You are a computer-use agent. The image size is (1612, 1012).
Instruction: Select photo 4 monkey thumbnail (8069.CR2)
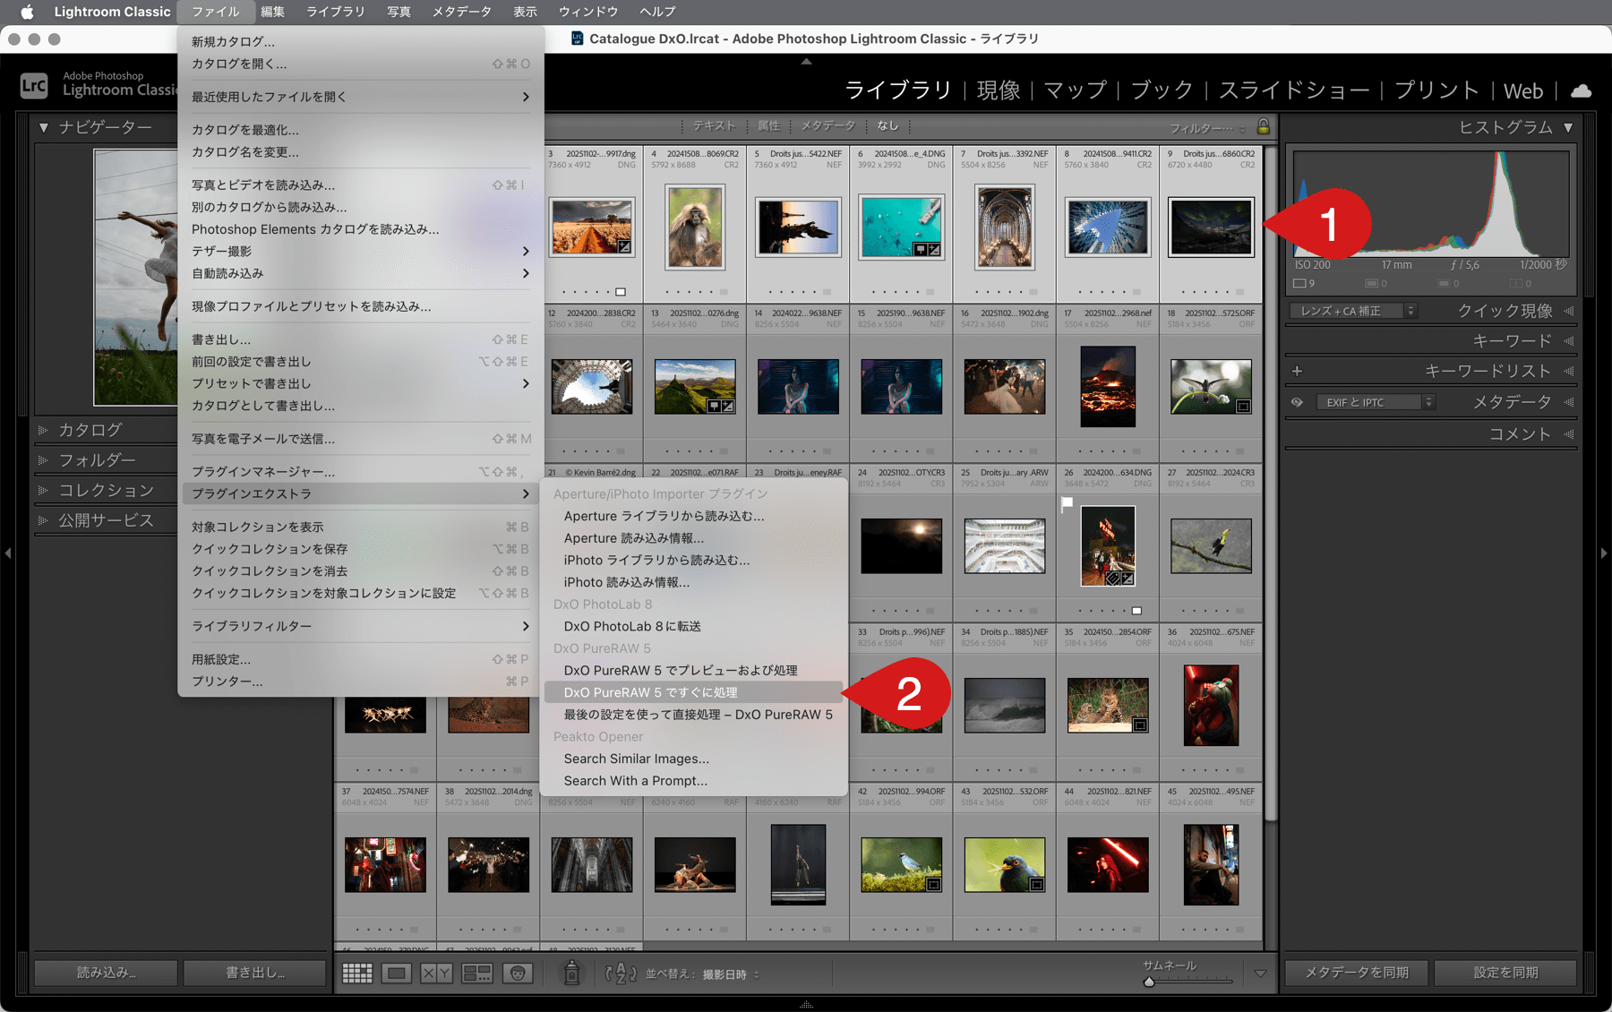click(x=695, y=227)
